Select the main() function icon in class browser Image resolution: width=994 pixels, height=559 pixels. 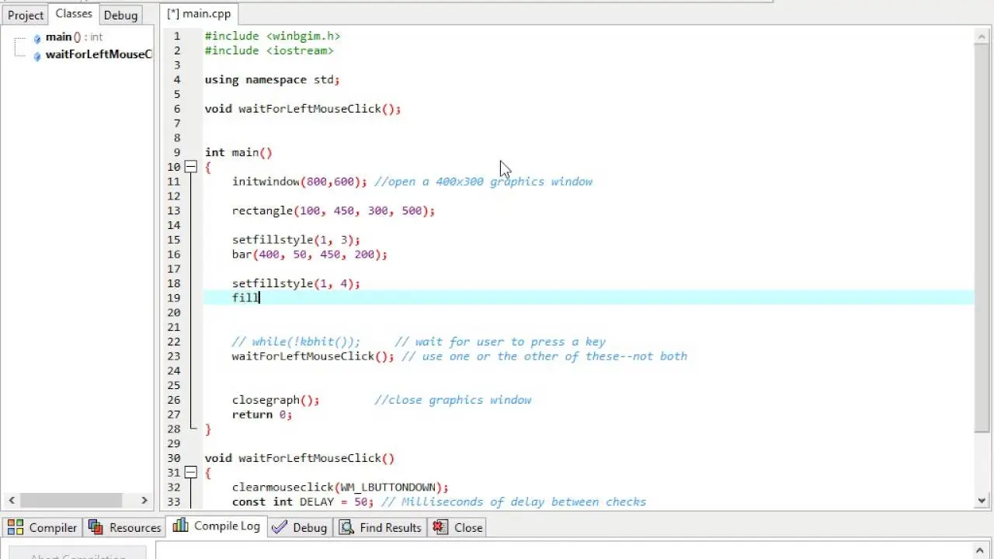coord(37,38)
